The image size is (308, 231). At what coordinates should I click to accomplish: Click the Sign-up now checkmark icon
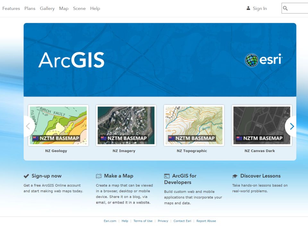pyautogui.click(x=26, y=176)
